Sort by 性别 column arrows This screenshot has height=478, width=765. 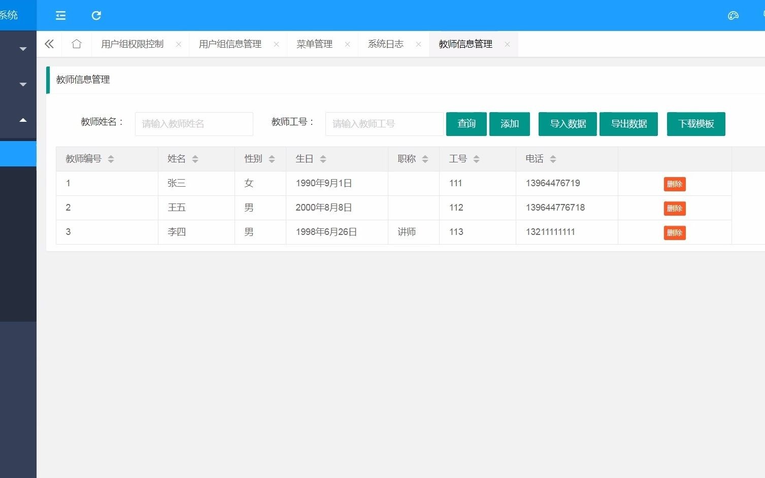272,159
